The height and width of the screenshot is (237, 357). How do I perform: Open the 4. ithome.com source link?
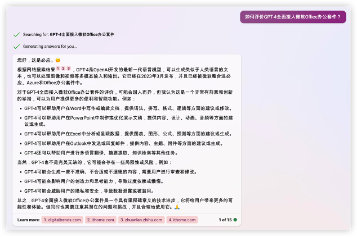182,220
